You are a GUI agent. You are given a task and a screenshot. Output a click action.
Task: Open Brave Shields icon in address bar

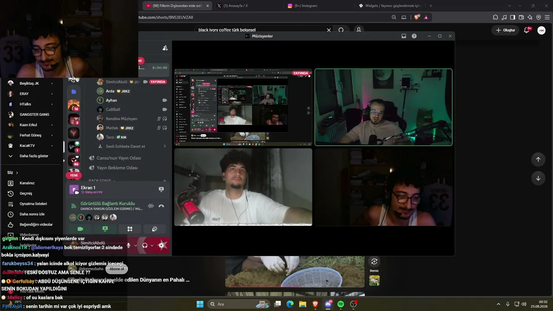click(417, 17)
